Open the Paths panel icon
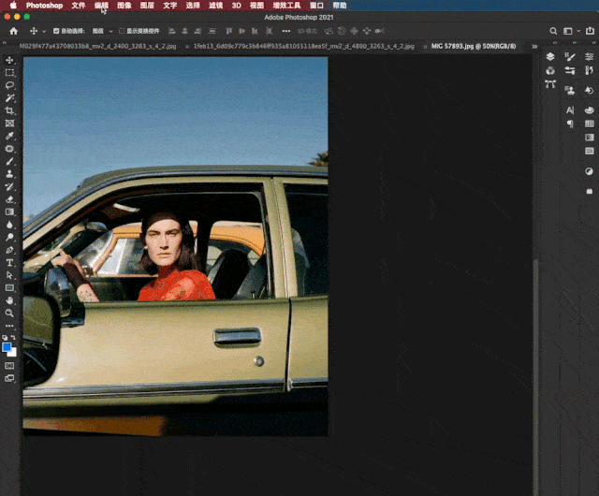599x496 pixels. coord(550,84)
